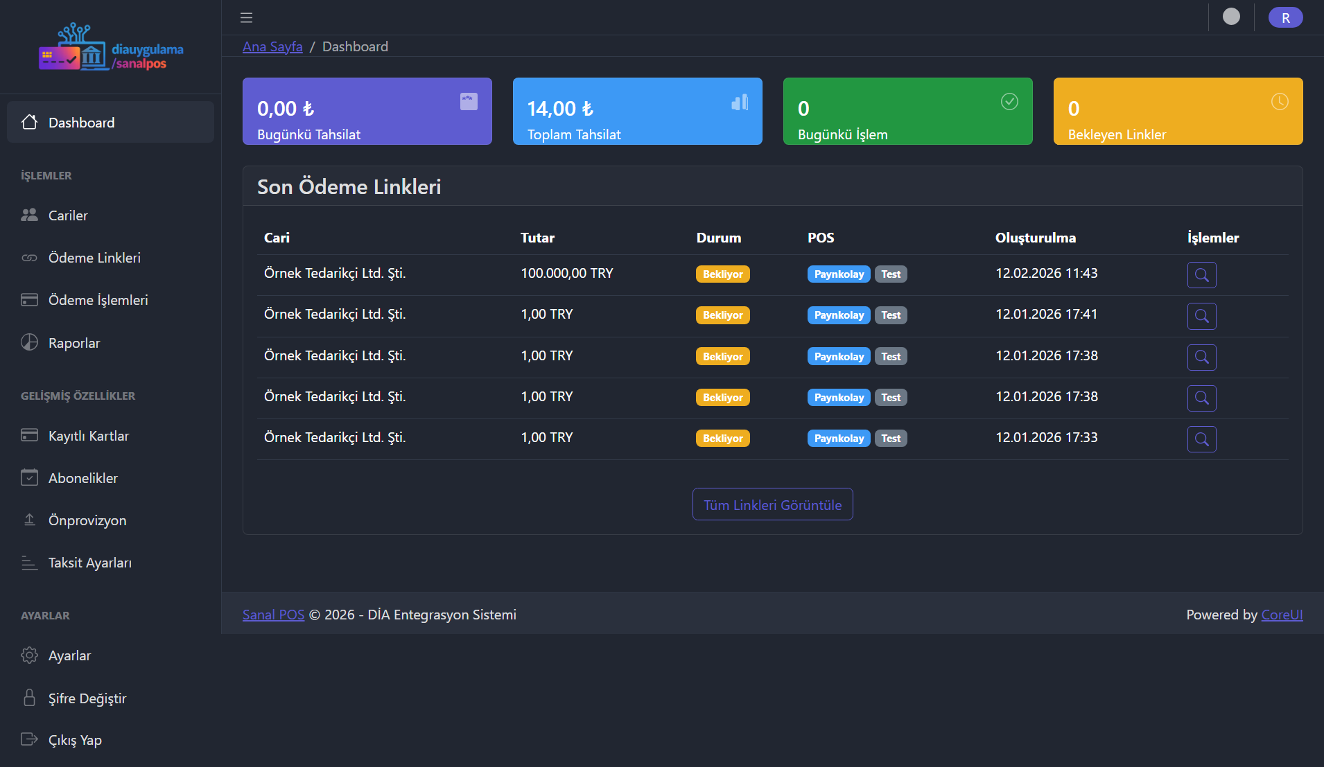Open the CoreUI footer link
Image resolution: width=1324 pixels, height=767 pixels.
pyautogui.click(x=1282, y=615)
